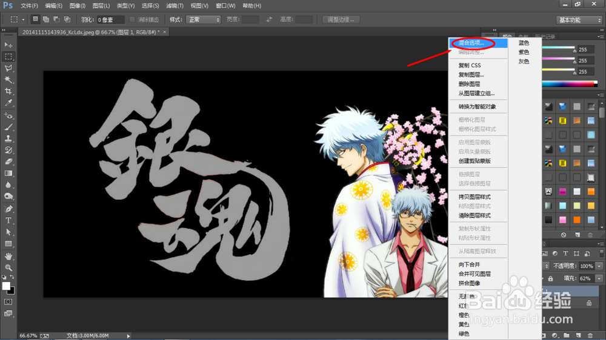Viewport: 606px width, 340px height.
Task: Open Styles panel flyout menu
Action: pos(600,95)
